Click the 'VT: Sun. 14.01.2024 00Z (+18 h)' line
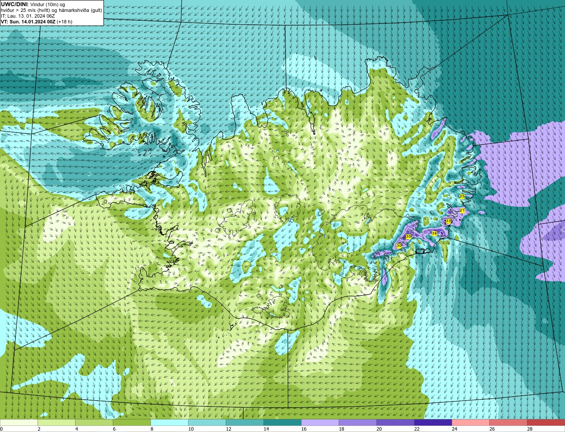 tap(37, 21)
